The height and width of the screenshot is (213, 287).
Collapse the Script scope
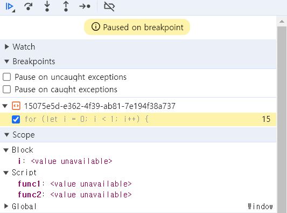click(6, 173)
